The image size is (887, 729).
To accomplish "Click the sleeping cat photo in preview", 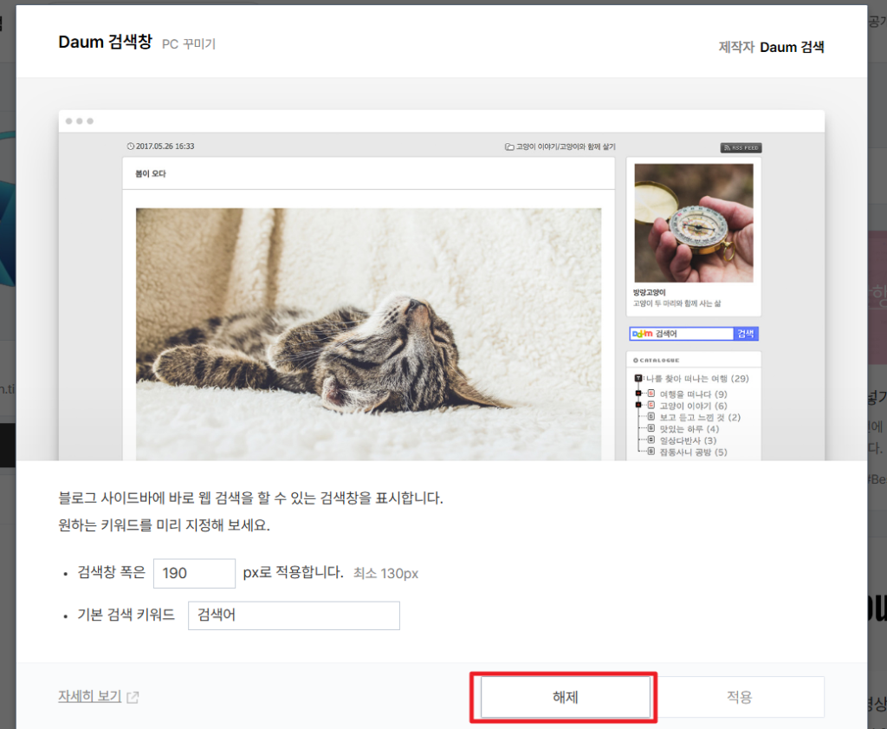I will pos(368,334).
